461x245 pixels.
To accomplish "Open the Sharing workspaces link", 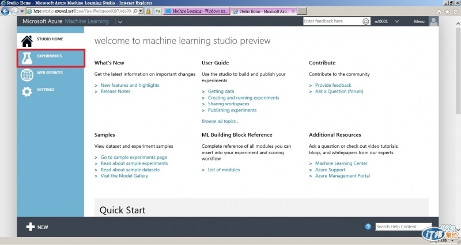I will (x=228, y=104).
